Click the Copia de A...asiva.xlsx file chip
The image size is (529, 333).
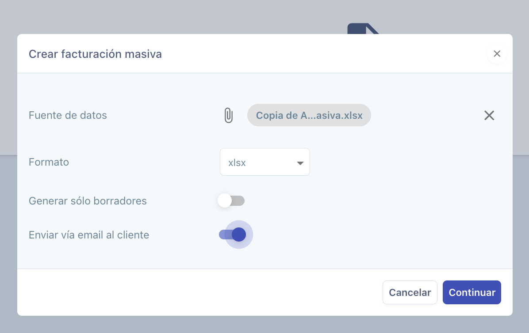tap(309, 115)
